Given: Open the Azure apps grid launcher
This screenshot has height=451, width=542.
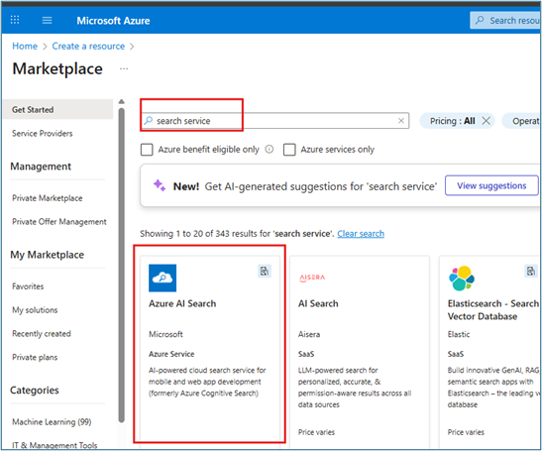Looking at the screenshot, I should [15, 20].
